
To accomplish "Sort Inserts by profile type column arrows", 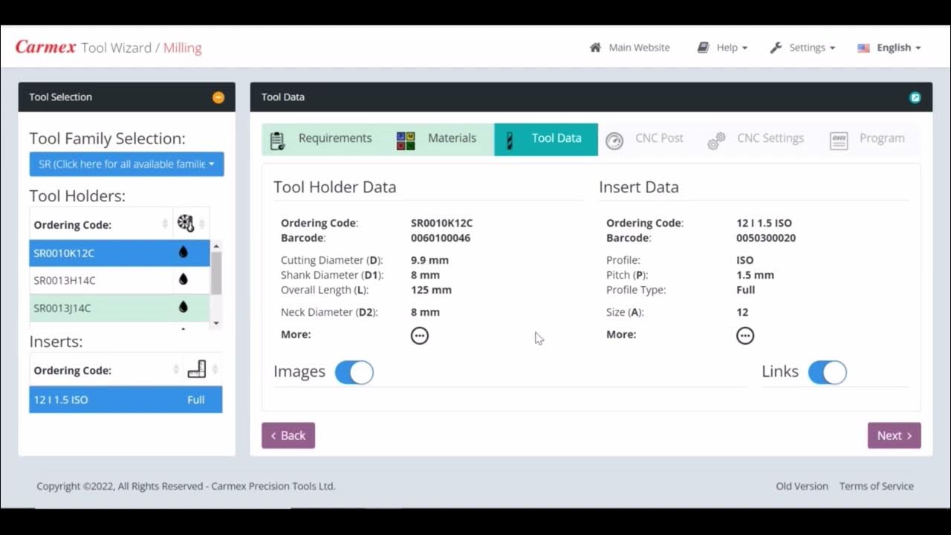I will point(215,369).
